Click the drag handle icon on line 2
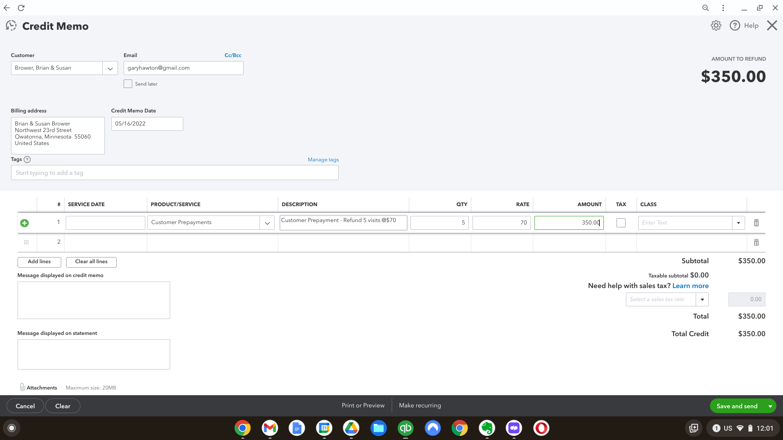The height and width of the screenshot is (440, 783). click(x=26, y=242)
